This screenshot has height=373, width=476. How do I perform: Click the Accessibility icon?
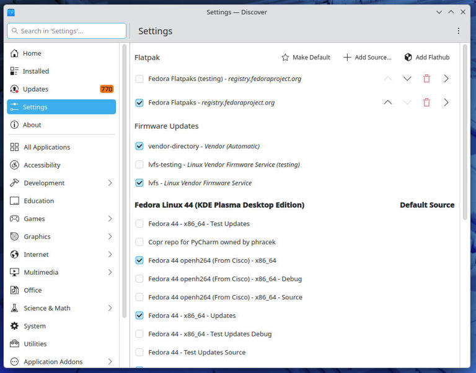(14, 165)
